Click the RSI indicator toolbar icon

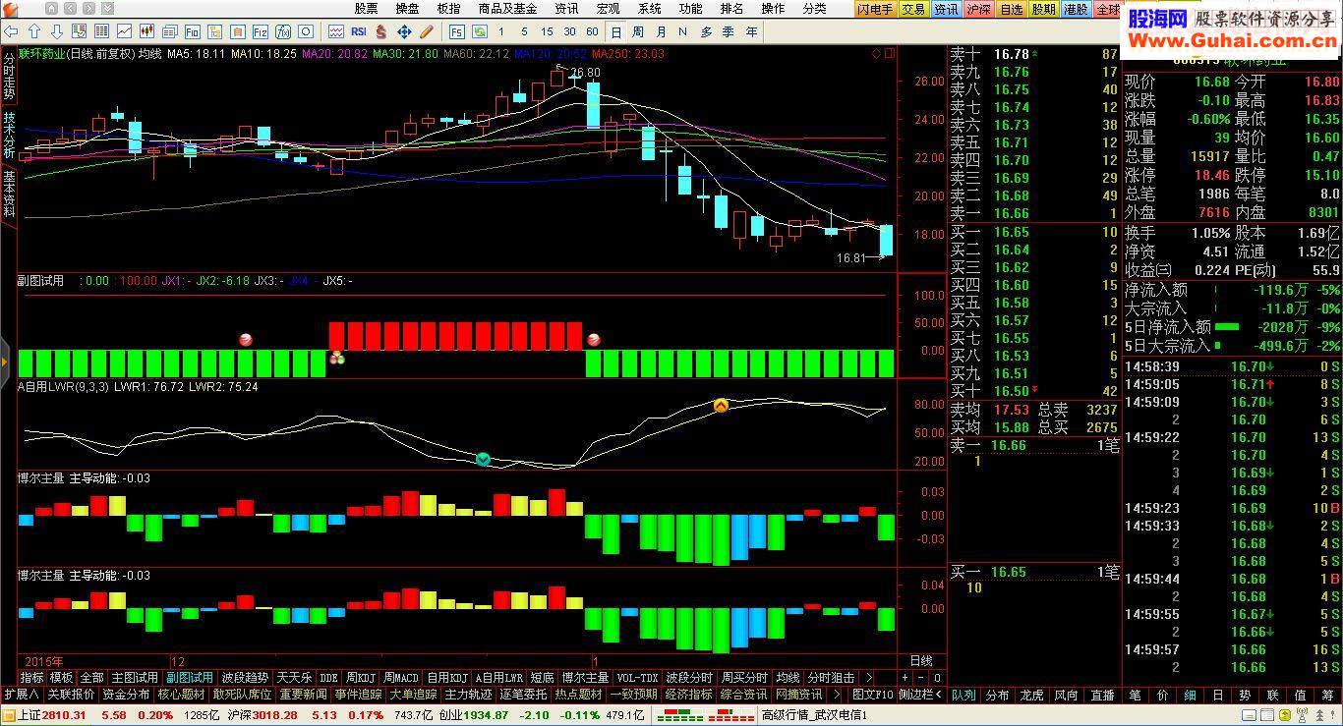pyautogui.click(x=359, y=32)
